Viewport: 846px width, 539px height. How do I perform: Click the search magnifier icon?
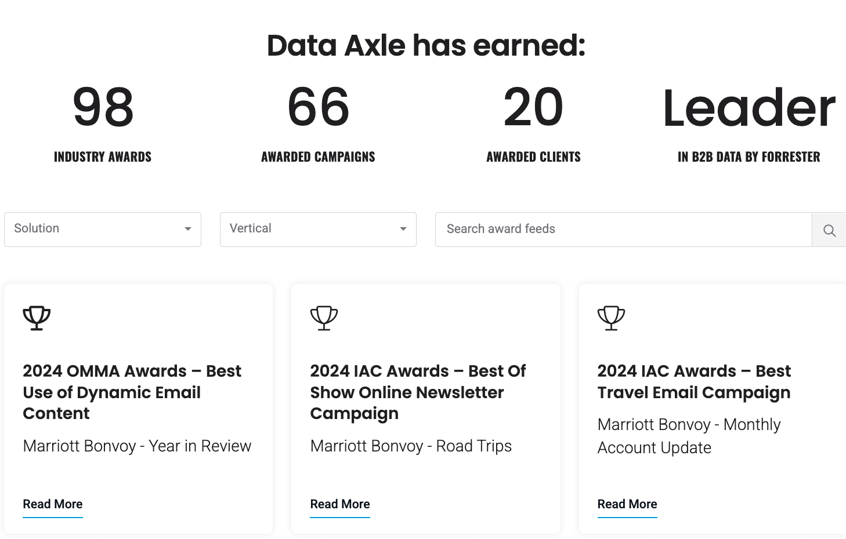[x=829, y=230]
